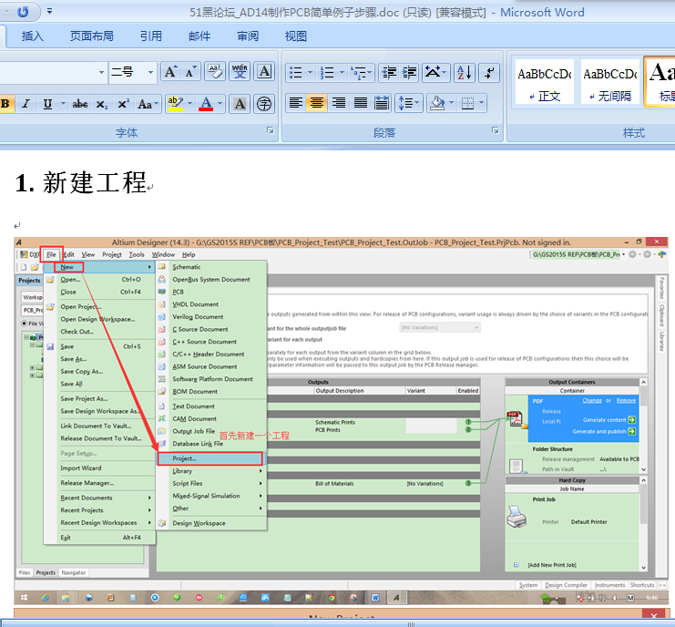
Task: Justify paragraph text
Action: (360, 103)
